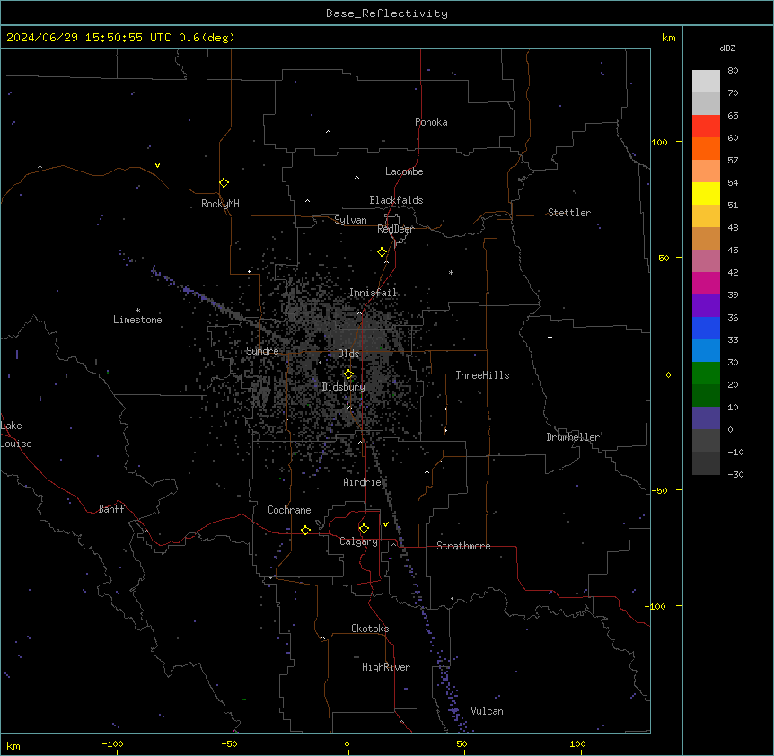Click the HighRiver label
The image size is (774, 756).
click(x=386, y=667)
